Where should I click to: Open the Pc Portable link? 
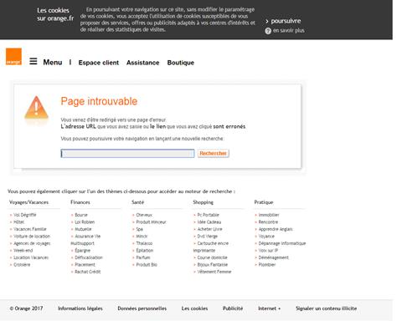(x=208, y=215)
